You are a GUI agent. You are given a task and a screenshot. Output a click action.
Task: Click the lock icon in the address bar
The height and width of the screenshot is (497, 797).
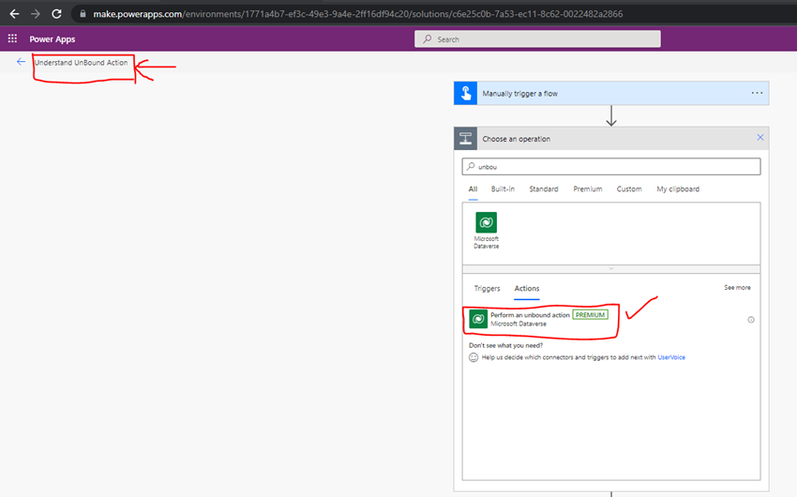tap(83, 14)
